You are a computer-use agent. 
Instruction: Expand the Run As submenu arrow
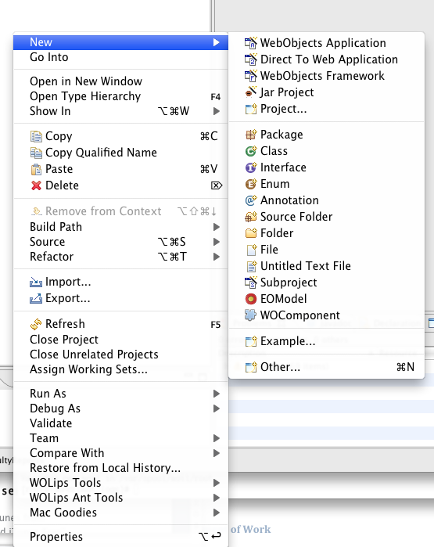[x=217, y=394]
